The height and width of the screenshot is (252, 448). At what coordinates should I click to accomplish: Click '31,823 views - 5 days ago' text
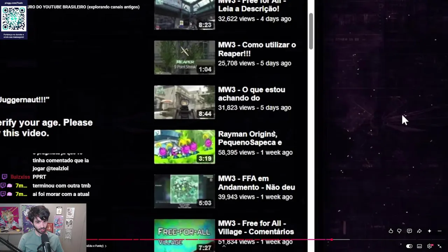pos(254,108)
